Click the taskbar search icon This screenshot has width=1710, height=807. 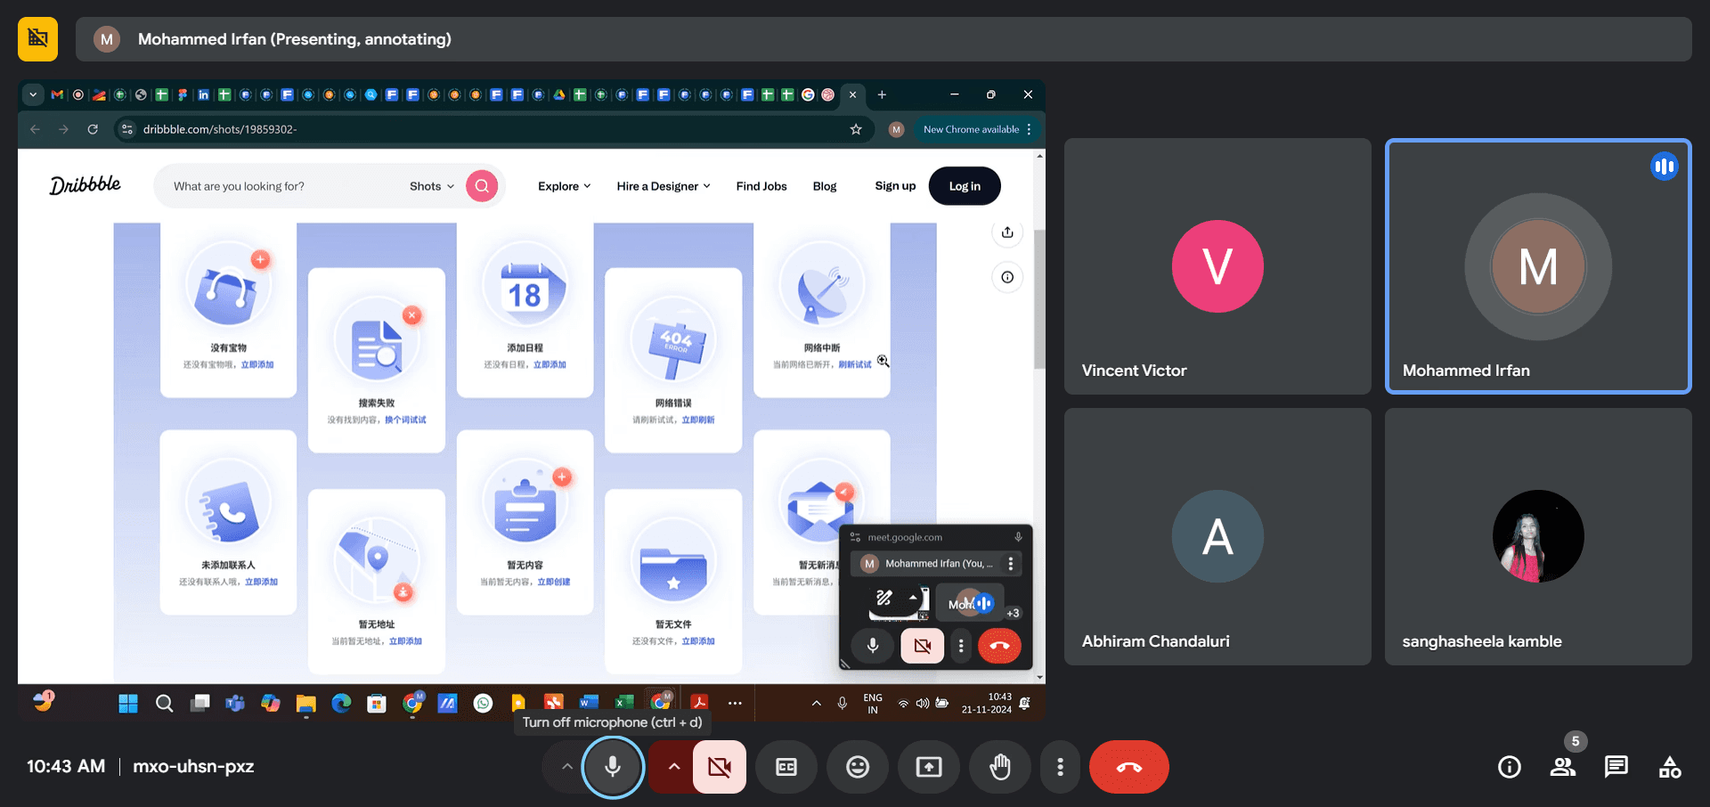164,704
